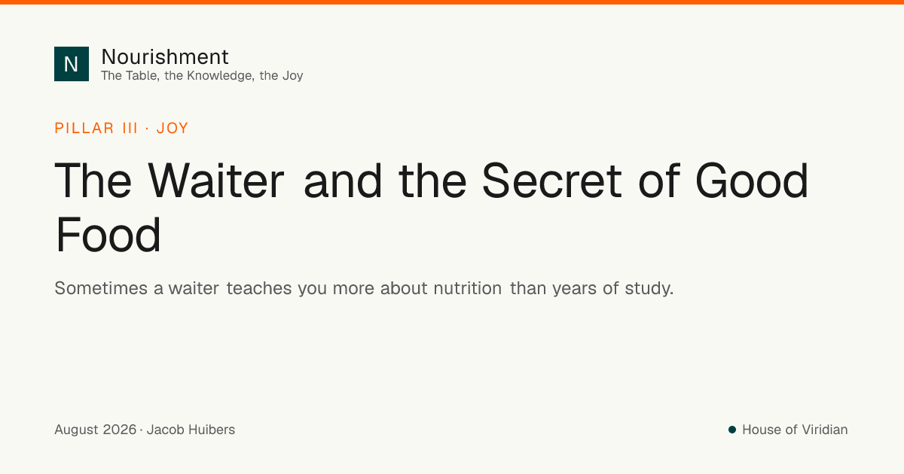Viewport: 904px width, 474px height.
Task: Select the subtitle about a waiter teaching nutrition
Action: point(364,288)
